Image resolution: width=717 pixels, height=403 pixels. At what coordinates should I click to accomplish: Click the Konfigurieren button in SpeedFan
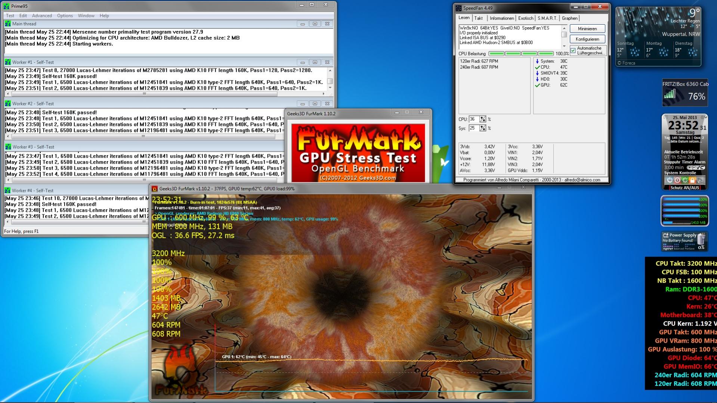click(587, 39)
